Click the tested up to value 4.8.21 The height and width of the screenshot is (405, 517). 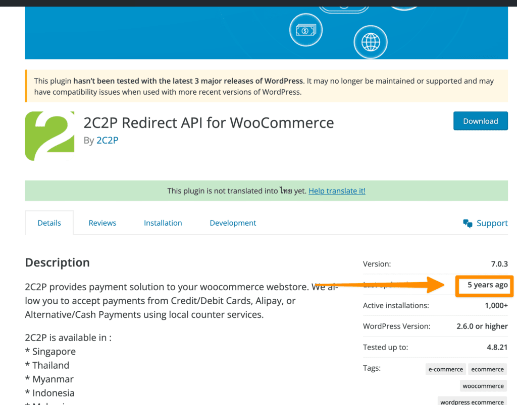click(497, 347)
